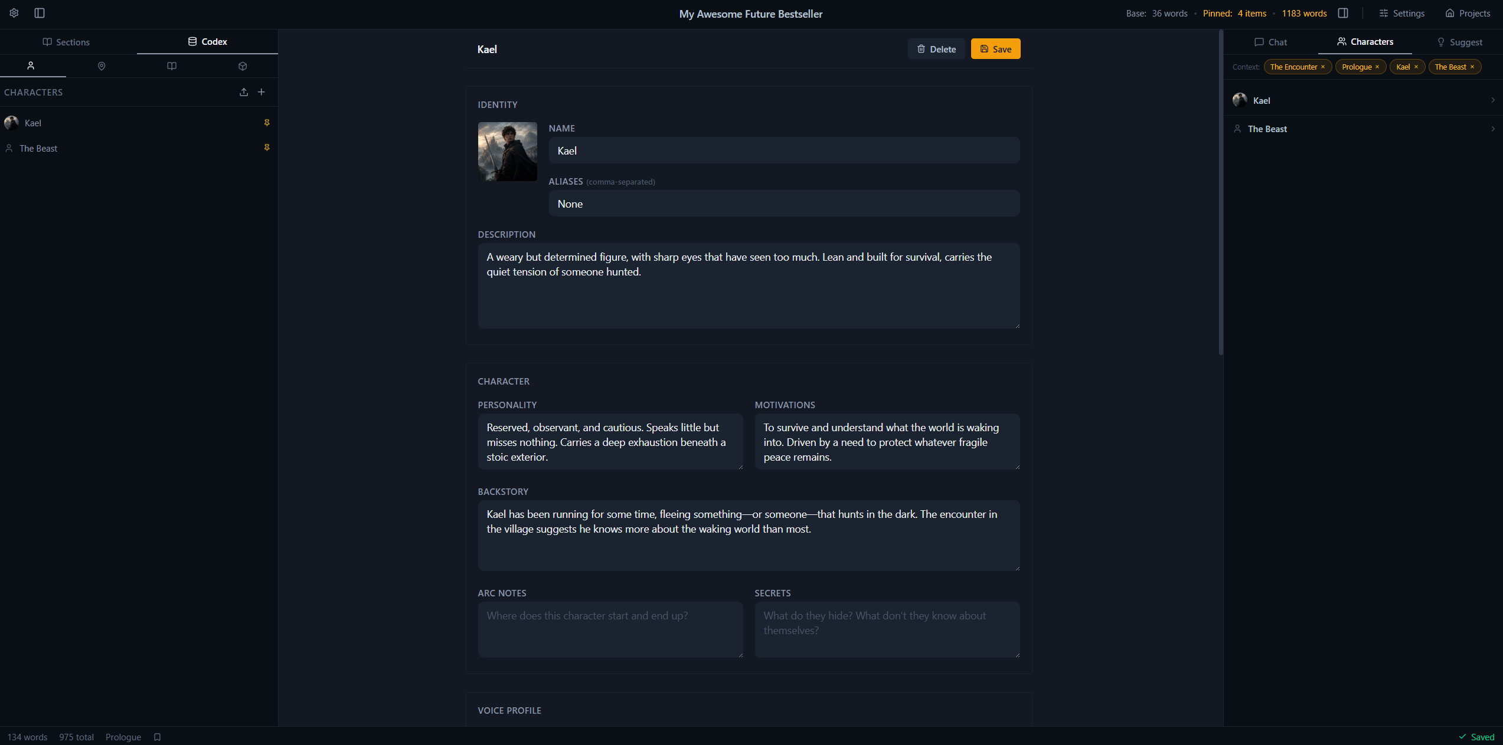
Task: Click into the Backstory text area
Action: tap(749, 536)
